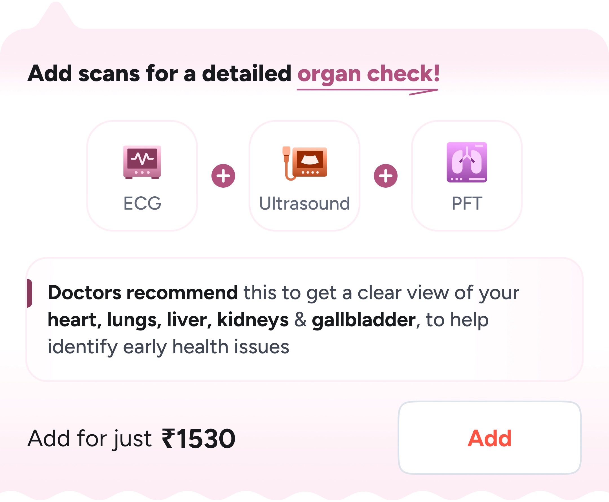609x502 pixels.
Task: Click the Add button
Action: (x=491, y=439)
